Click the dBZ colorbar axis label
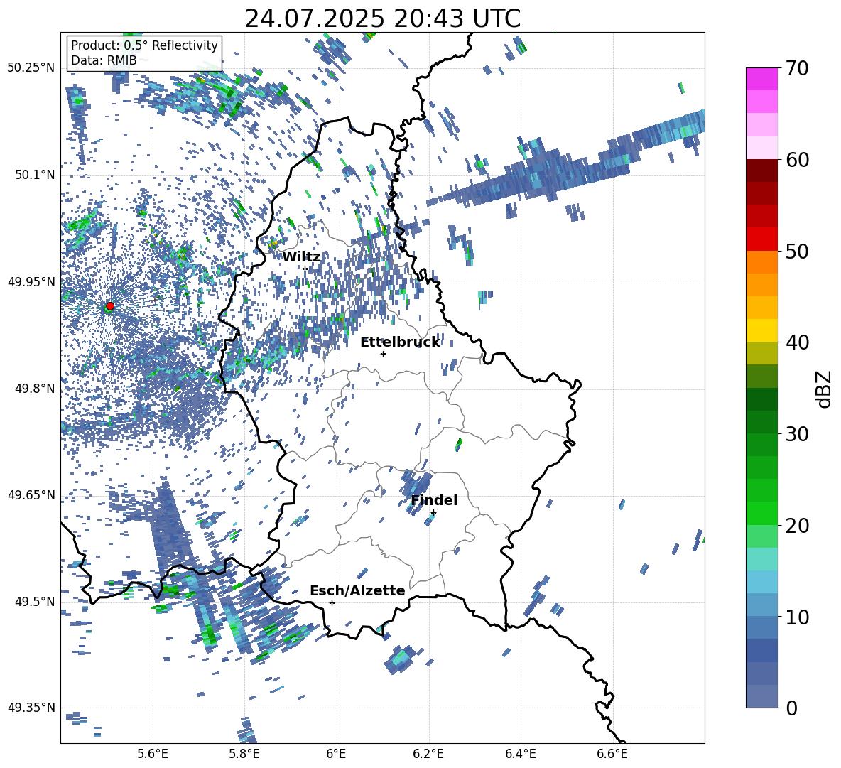The image size is (841, 768). (x=825, y=389)
